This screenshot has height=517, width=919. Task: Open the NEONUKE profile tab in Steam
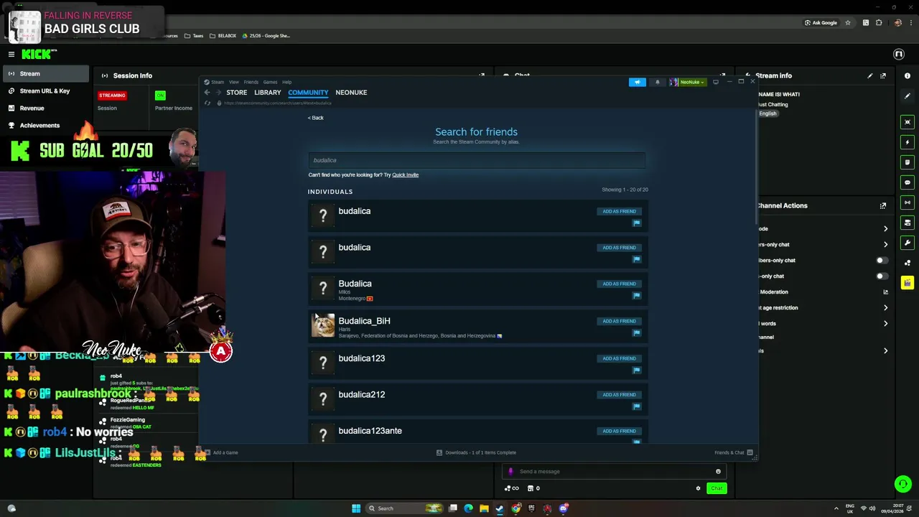coord(351,93)
